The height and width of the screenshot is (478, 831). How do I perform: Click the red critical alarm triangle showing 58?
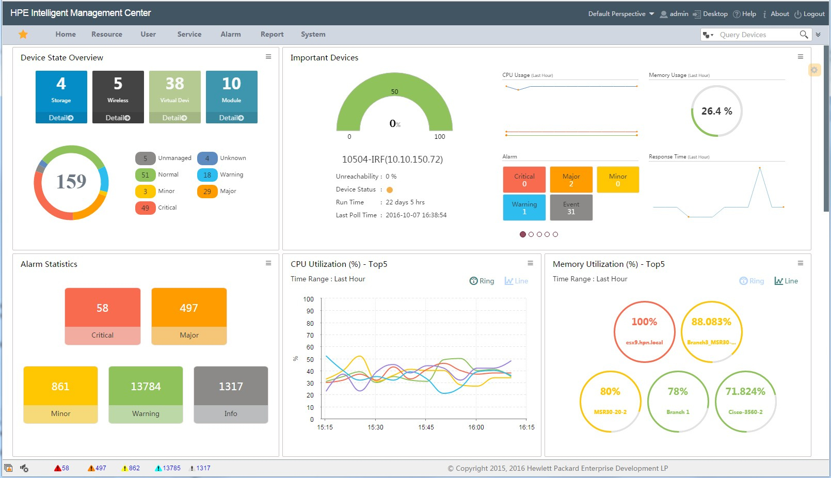coord(58,468)
